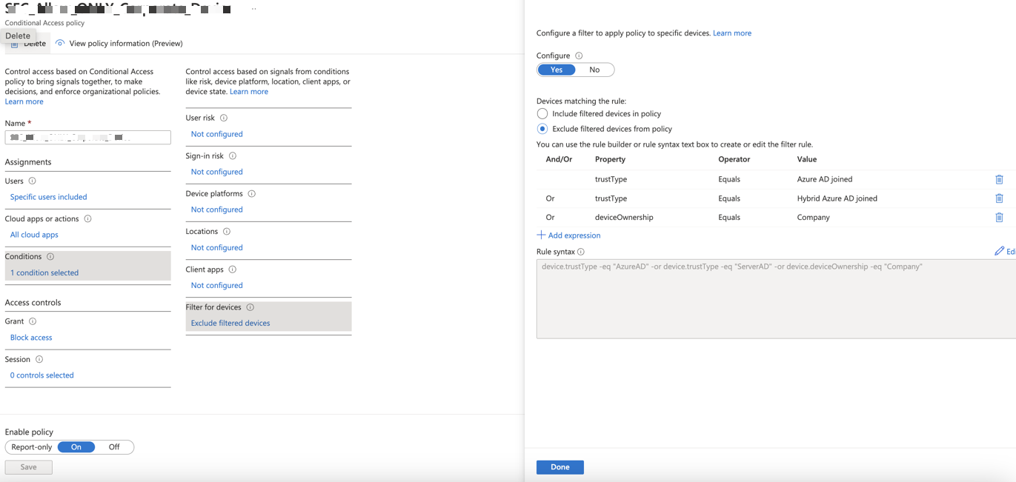1016x482 pixels.
Task: Click the Done button
Action: coord(560,467)
